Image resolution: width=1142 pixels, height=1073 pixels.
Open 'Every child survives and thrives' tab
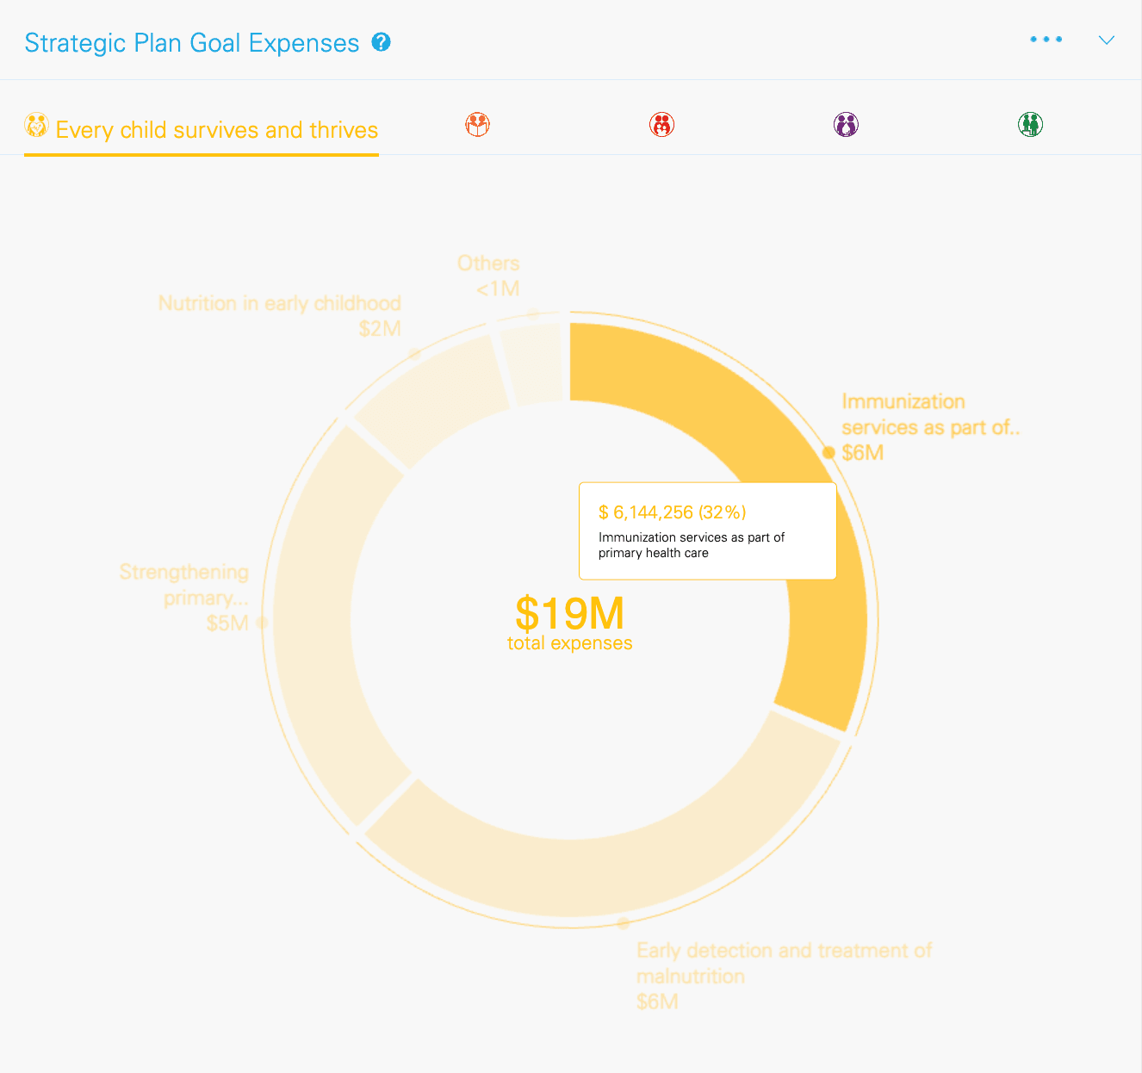coord(216,130)
